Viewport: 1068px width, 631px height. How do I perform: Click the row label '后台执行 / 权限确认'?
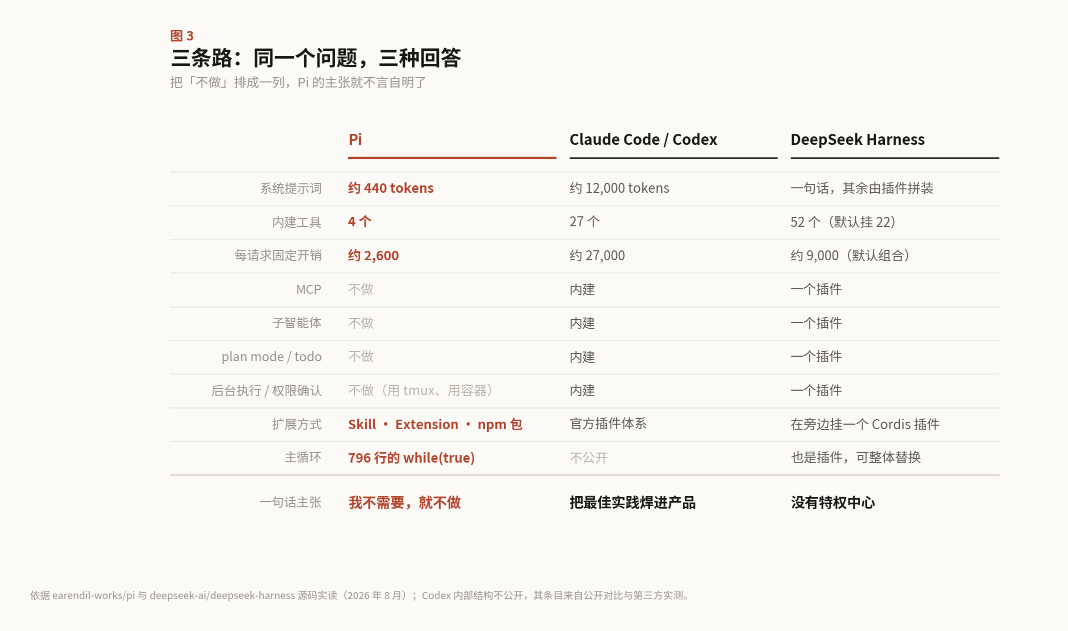266,391
